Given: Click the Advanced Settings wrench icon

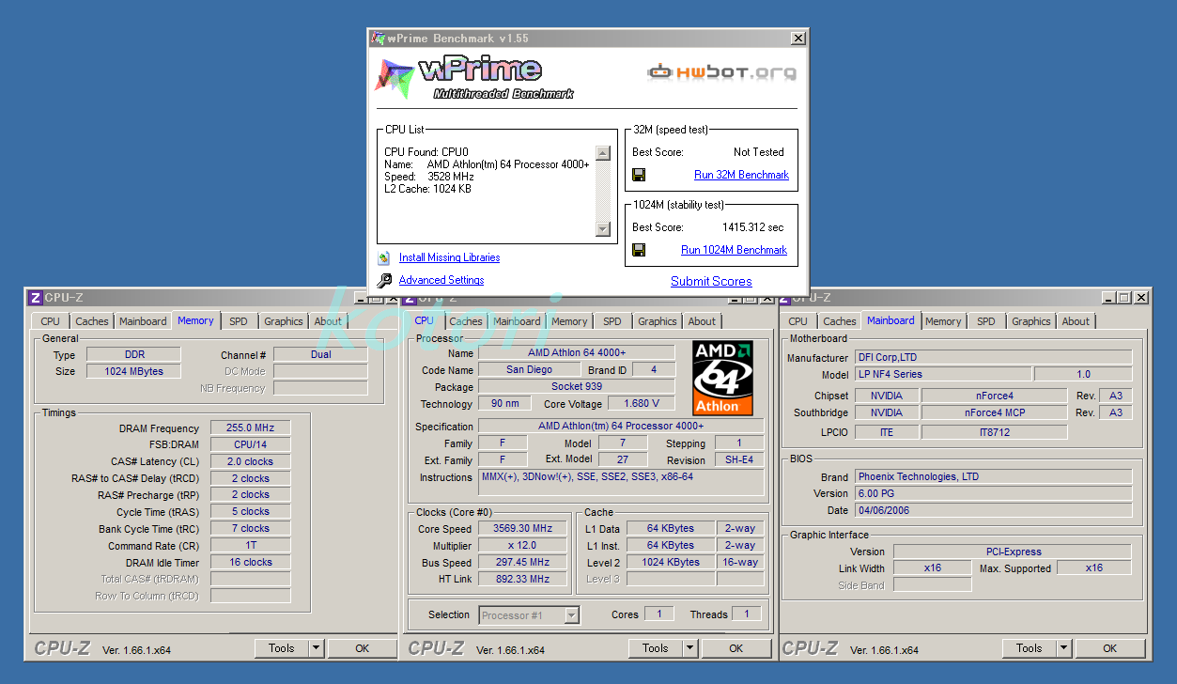Looking at the screenshot, I should pos(384,280).
